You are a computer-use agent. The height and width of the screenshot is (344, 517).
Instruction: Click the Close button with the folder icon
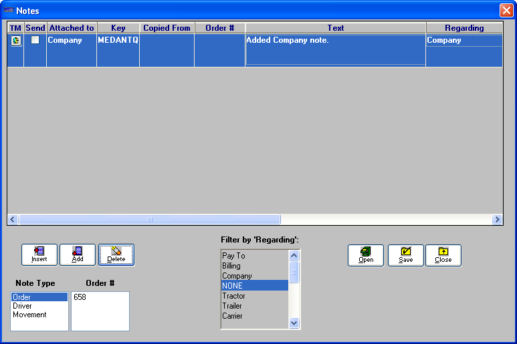(443, 255)
